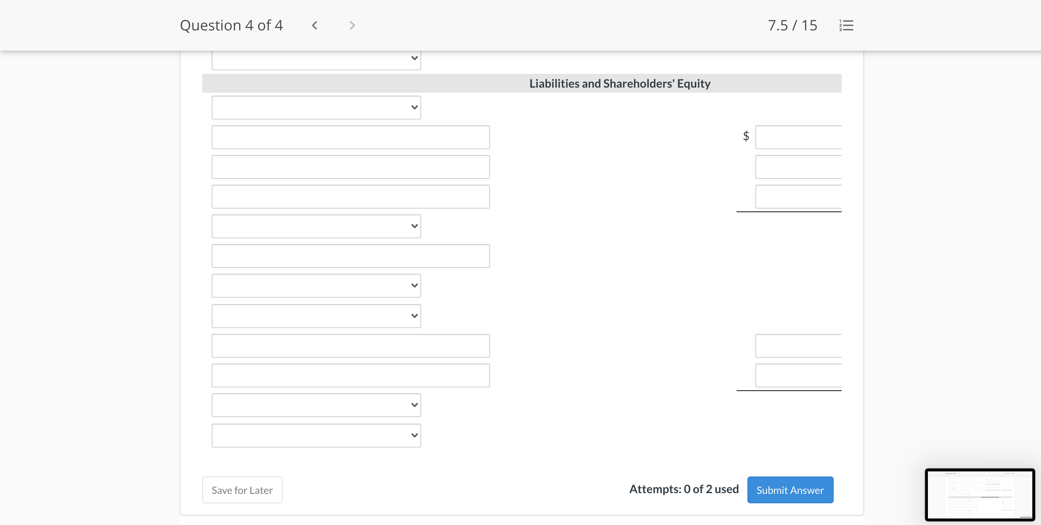The height and width of the screenshot is (525, 1041).
Task: Click the thumbnail preview bottom right
Action: (980, 495)
